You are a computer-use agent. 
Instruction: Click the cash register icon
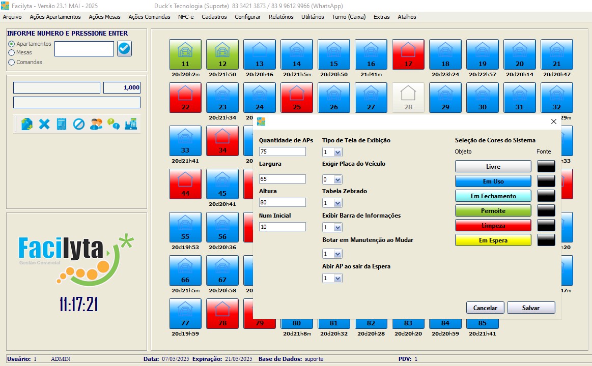(x=131, y=124)
